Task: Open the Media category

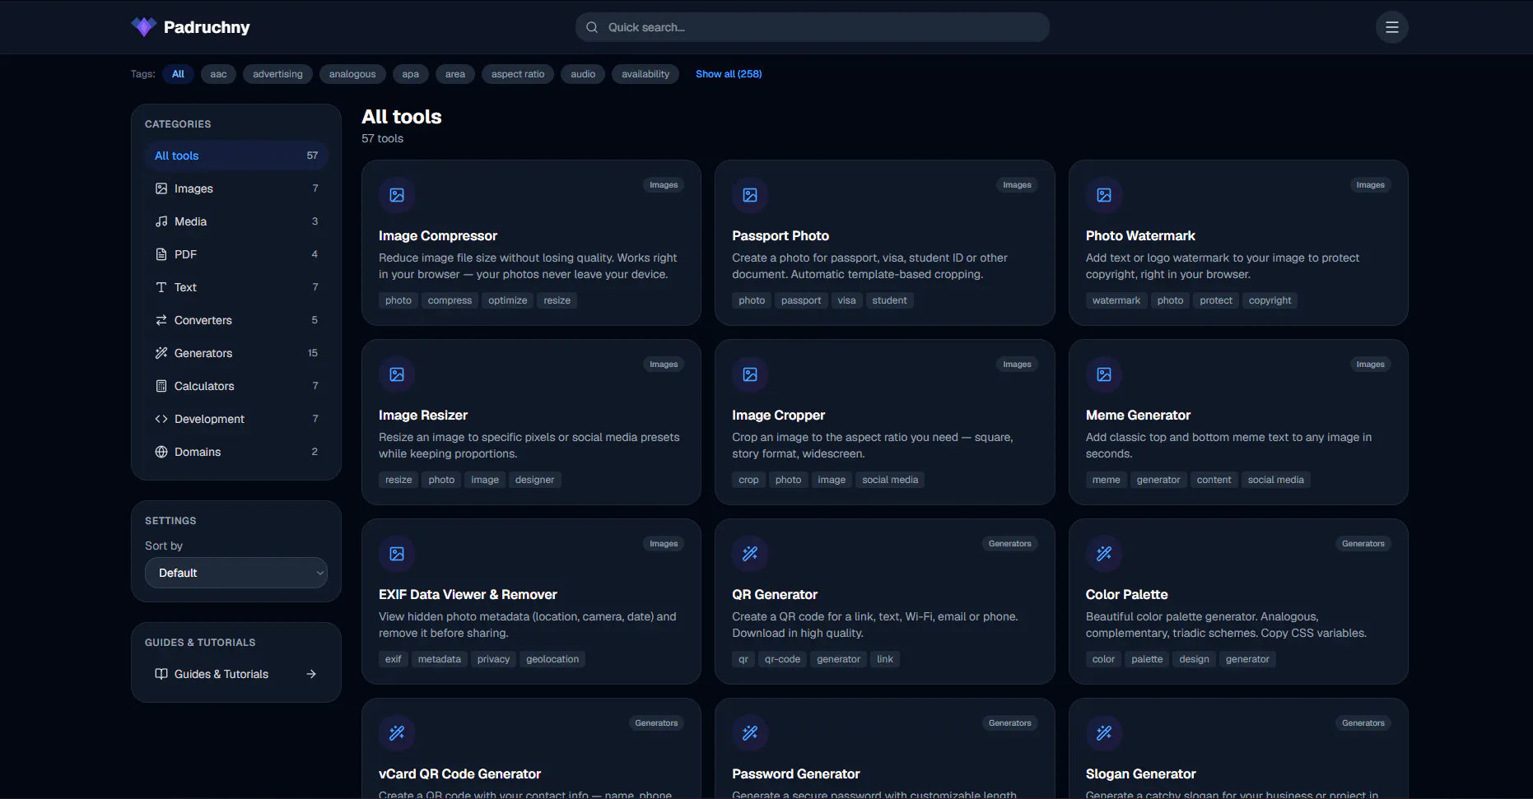Action: coord(236,221)
